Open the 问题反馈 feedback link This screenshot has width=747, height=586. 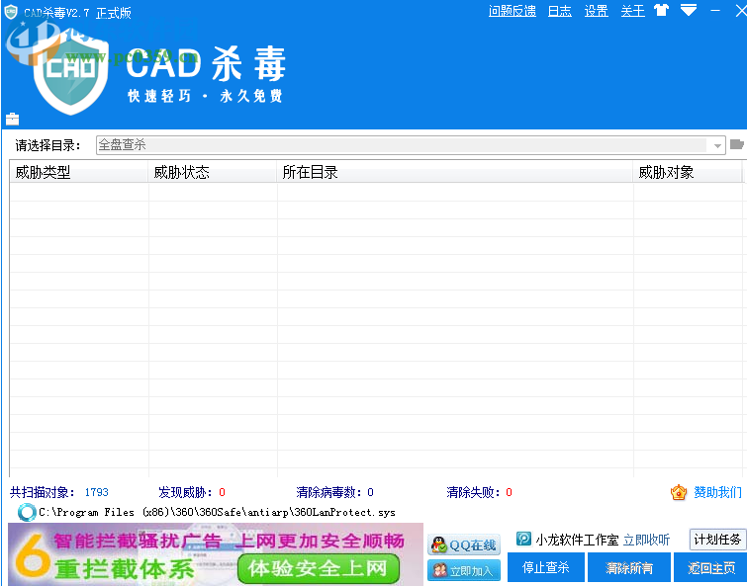click(513, 11)
